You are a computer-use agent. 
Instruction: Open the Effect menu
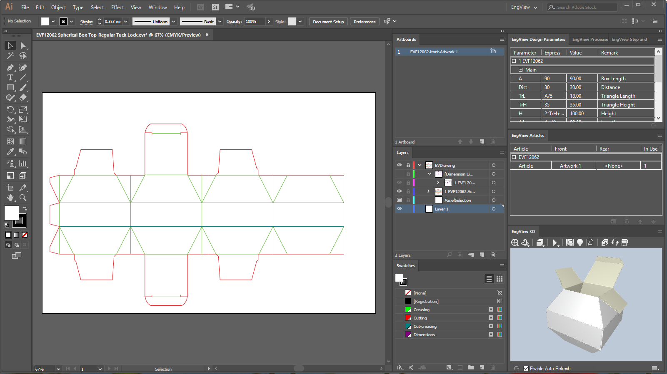coord(117,7)
